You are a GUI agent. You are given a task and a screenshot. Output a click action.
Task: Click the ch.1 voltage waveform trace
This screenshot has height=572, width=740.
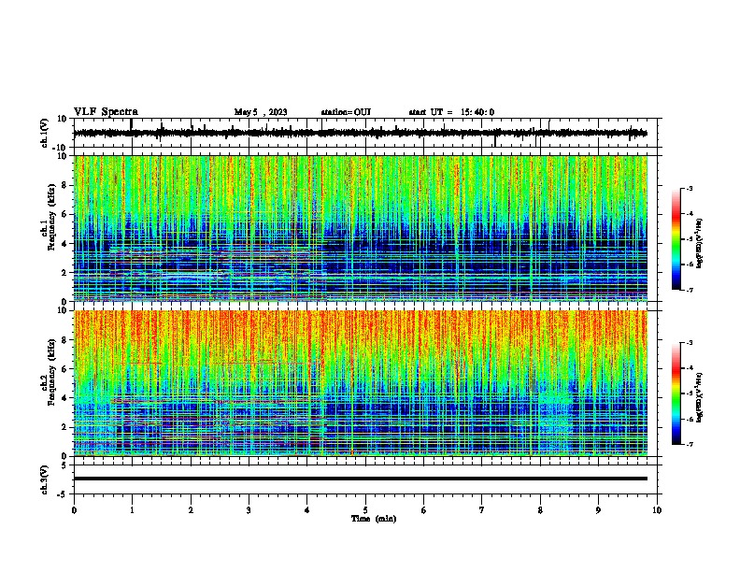(x=360, y=133)
